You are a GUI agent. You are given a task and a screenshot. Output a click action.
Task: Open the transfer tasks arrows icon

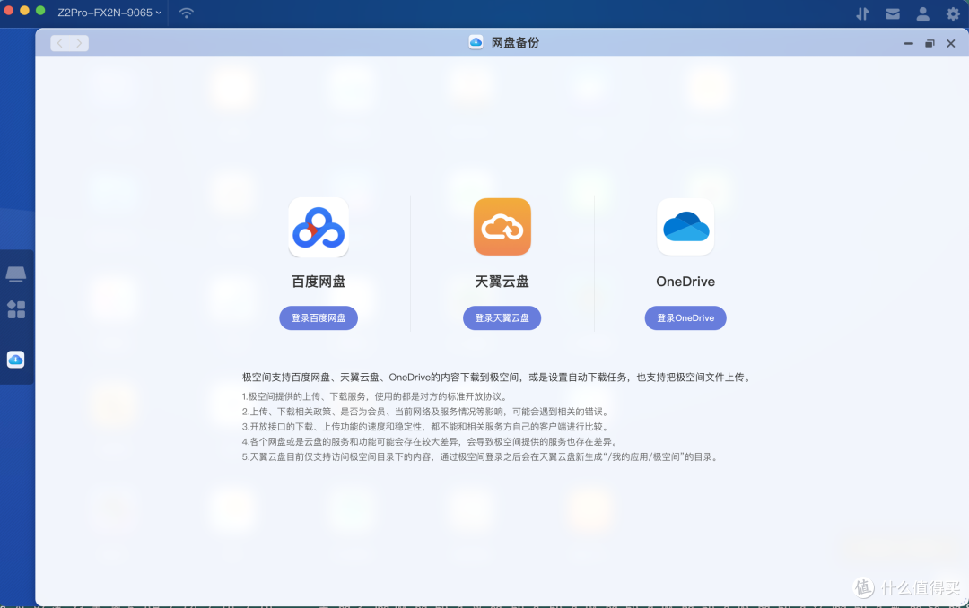863,13
